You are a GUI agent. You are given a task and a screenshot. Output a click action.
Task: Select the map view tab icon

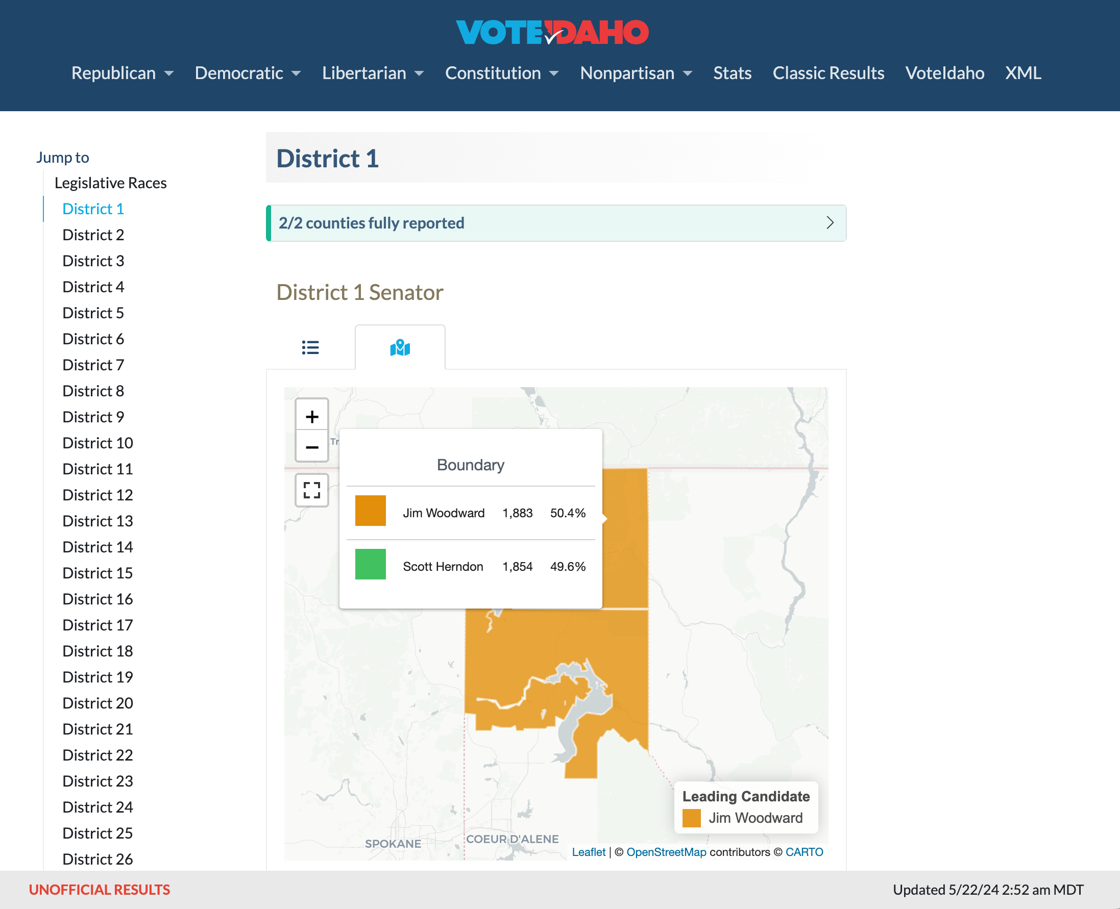(x=400, y=347)
